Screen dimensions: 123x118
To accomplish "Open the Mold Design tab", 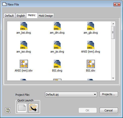I will (x=46, y=16).
